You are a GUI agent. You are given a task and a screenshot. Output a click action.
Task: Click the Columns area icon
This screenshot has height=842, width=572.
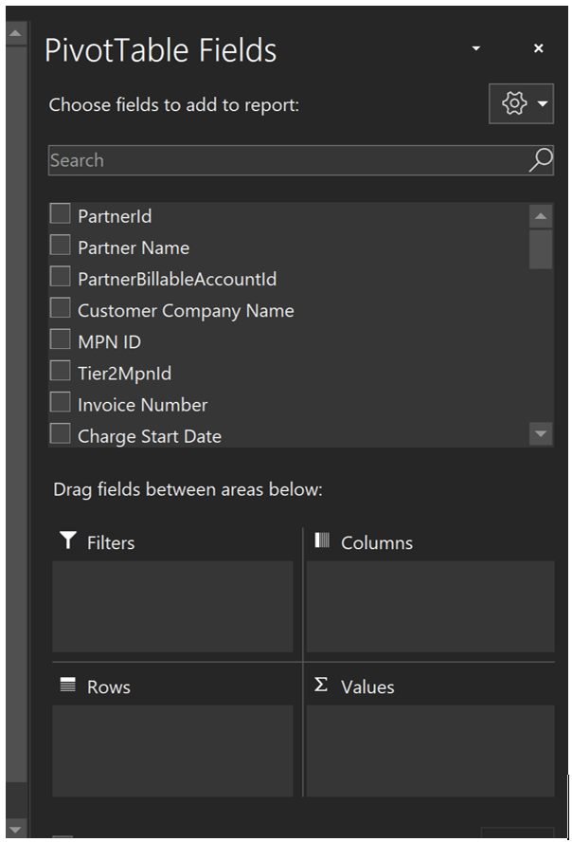[322, 541]
